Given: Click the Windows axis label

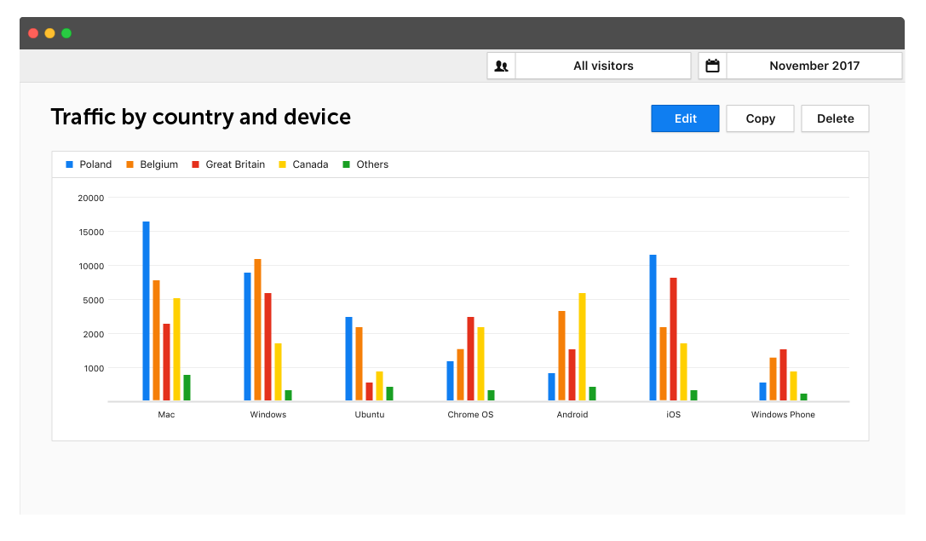Looking at the screenshot, I should pyautogui.click(x=268, y=415).
